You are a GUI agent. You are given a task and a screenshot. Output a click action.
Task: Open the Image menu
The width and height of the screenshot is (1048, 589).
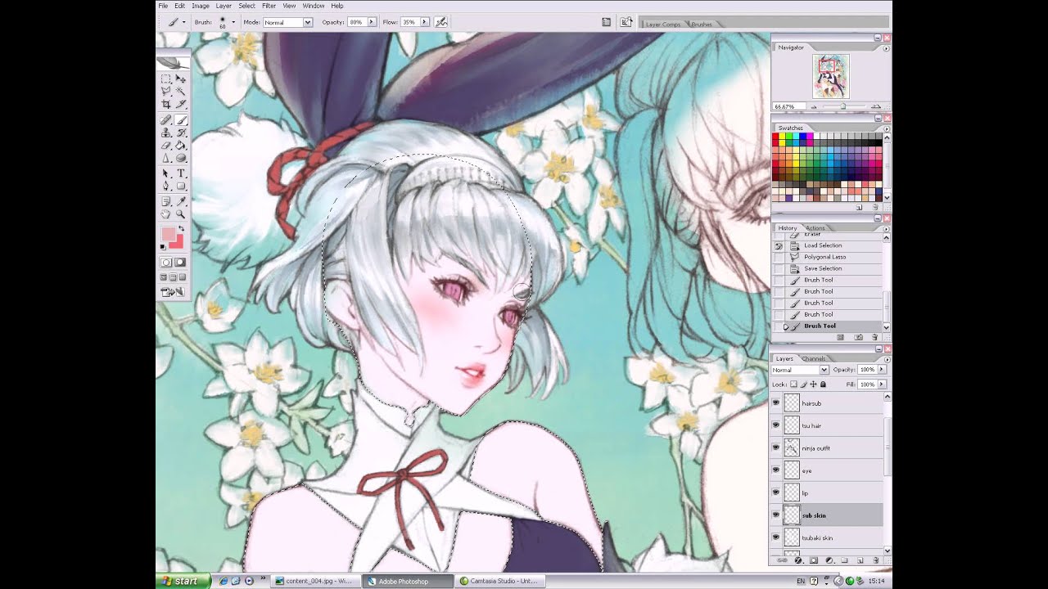tap(200, 6)
